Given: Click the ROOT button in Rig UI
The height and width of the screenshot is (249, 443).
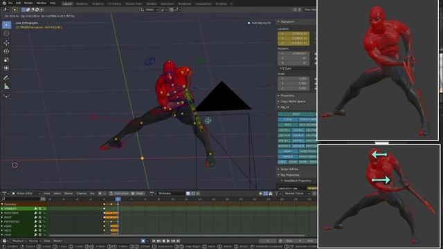Looking at the screenshot, I should (x=296, y=114).
